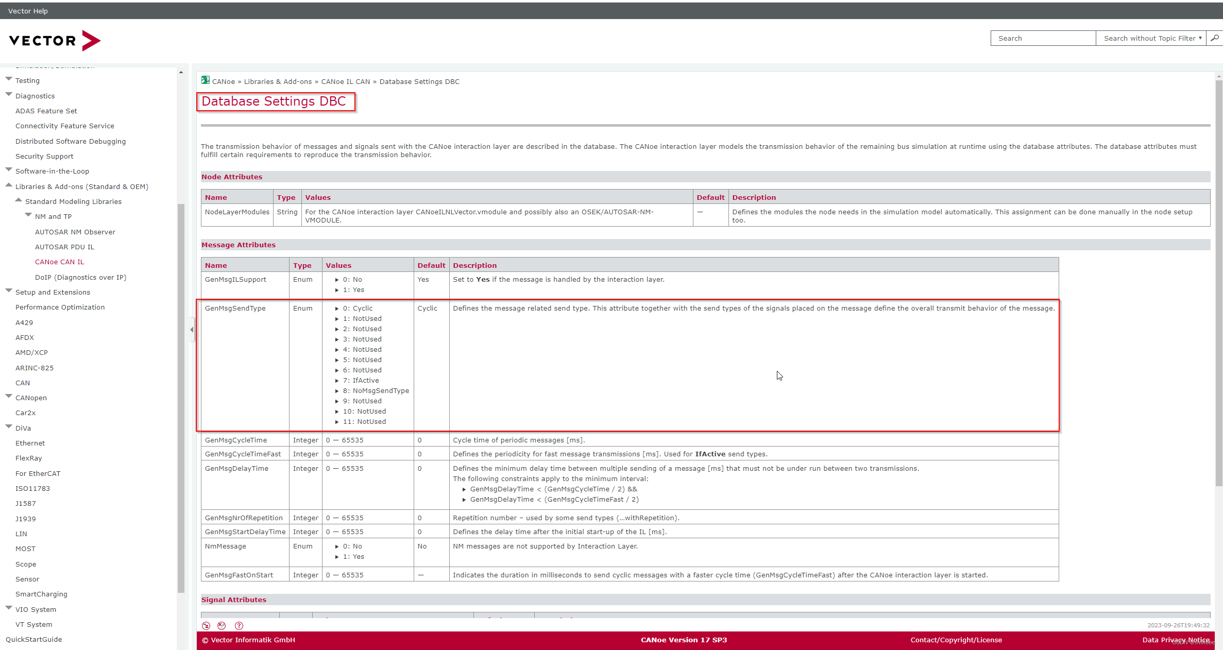Collapse the left navigation pane handle
Image resolution: width=1223 pixels, height=650 pixels.
point(192,330)
